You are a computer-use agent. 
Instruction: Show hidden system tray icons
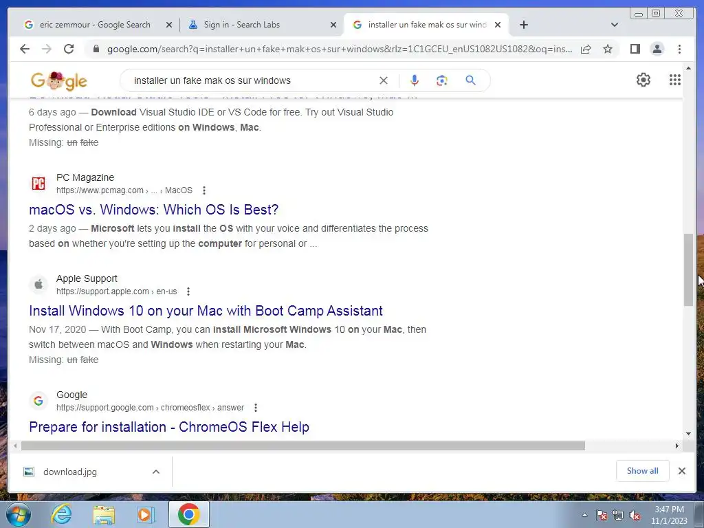[x=584, y=516]
